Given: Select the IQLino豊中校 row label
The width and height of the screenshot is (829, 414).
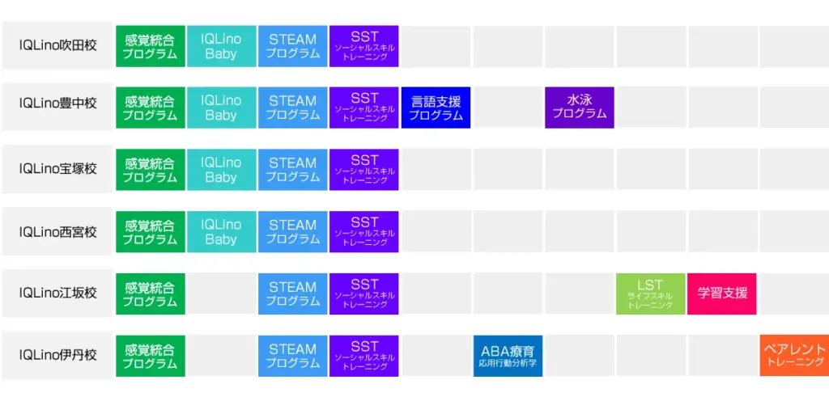Looking at the screenshot, I should coord(57,103).
